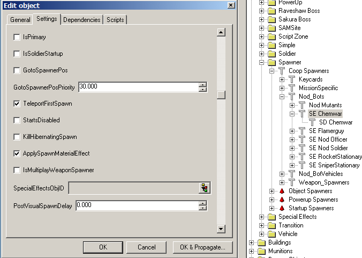
Task: Click the Keycards spawner icon
Action: [x=292, y=79]
